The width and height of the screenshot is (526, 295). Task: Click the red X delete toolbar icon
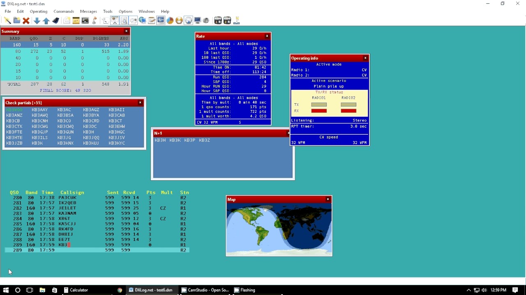point(26,20)
